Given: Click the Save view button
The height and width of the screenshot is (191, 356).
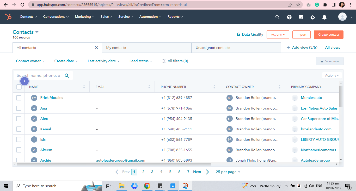Looking at the screenshot, I should click(330, 61).
